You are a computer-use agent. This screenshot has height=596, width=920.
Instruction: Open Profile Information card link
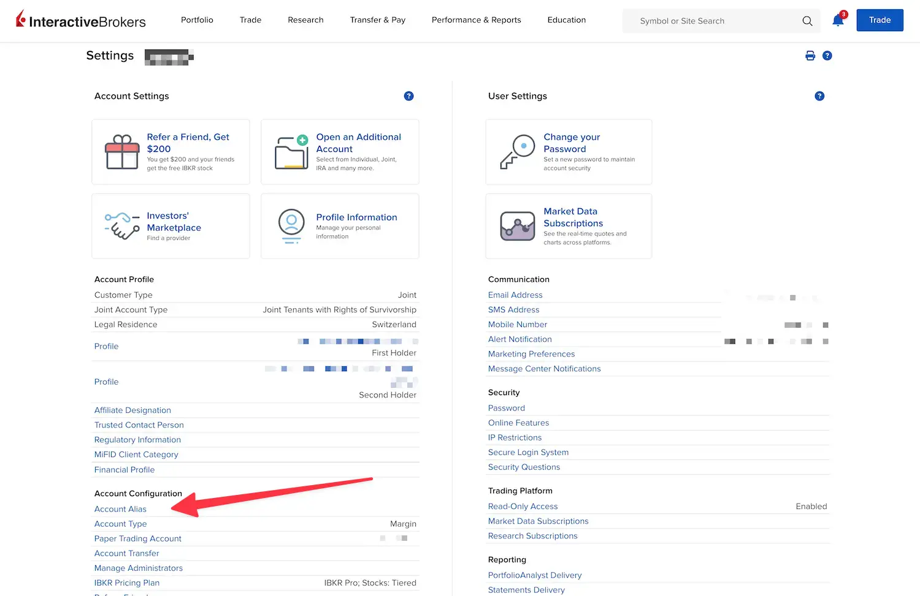click(356, 217)
